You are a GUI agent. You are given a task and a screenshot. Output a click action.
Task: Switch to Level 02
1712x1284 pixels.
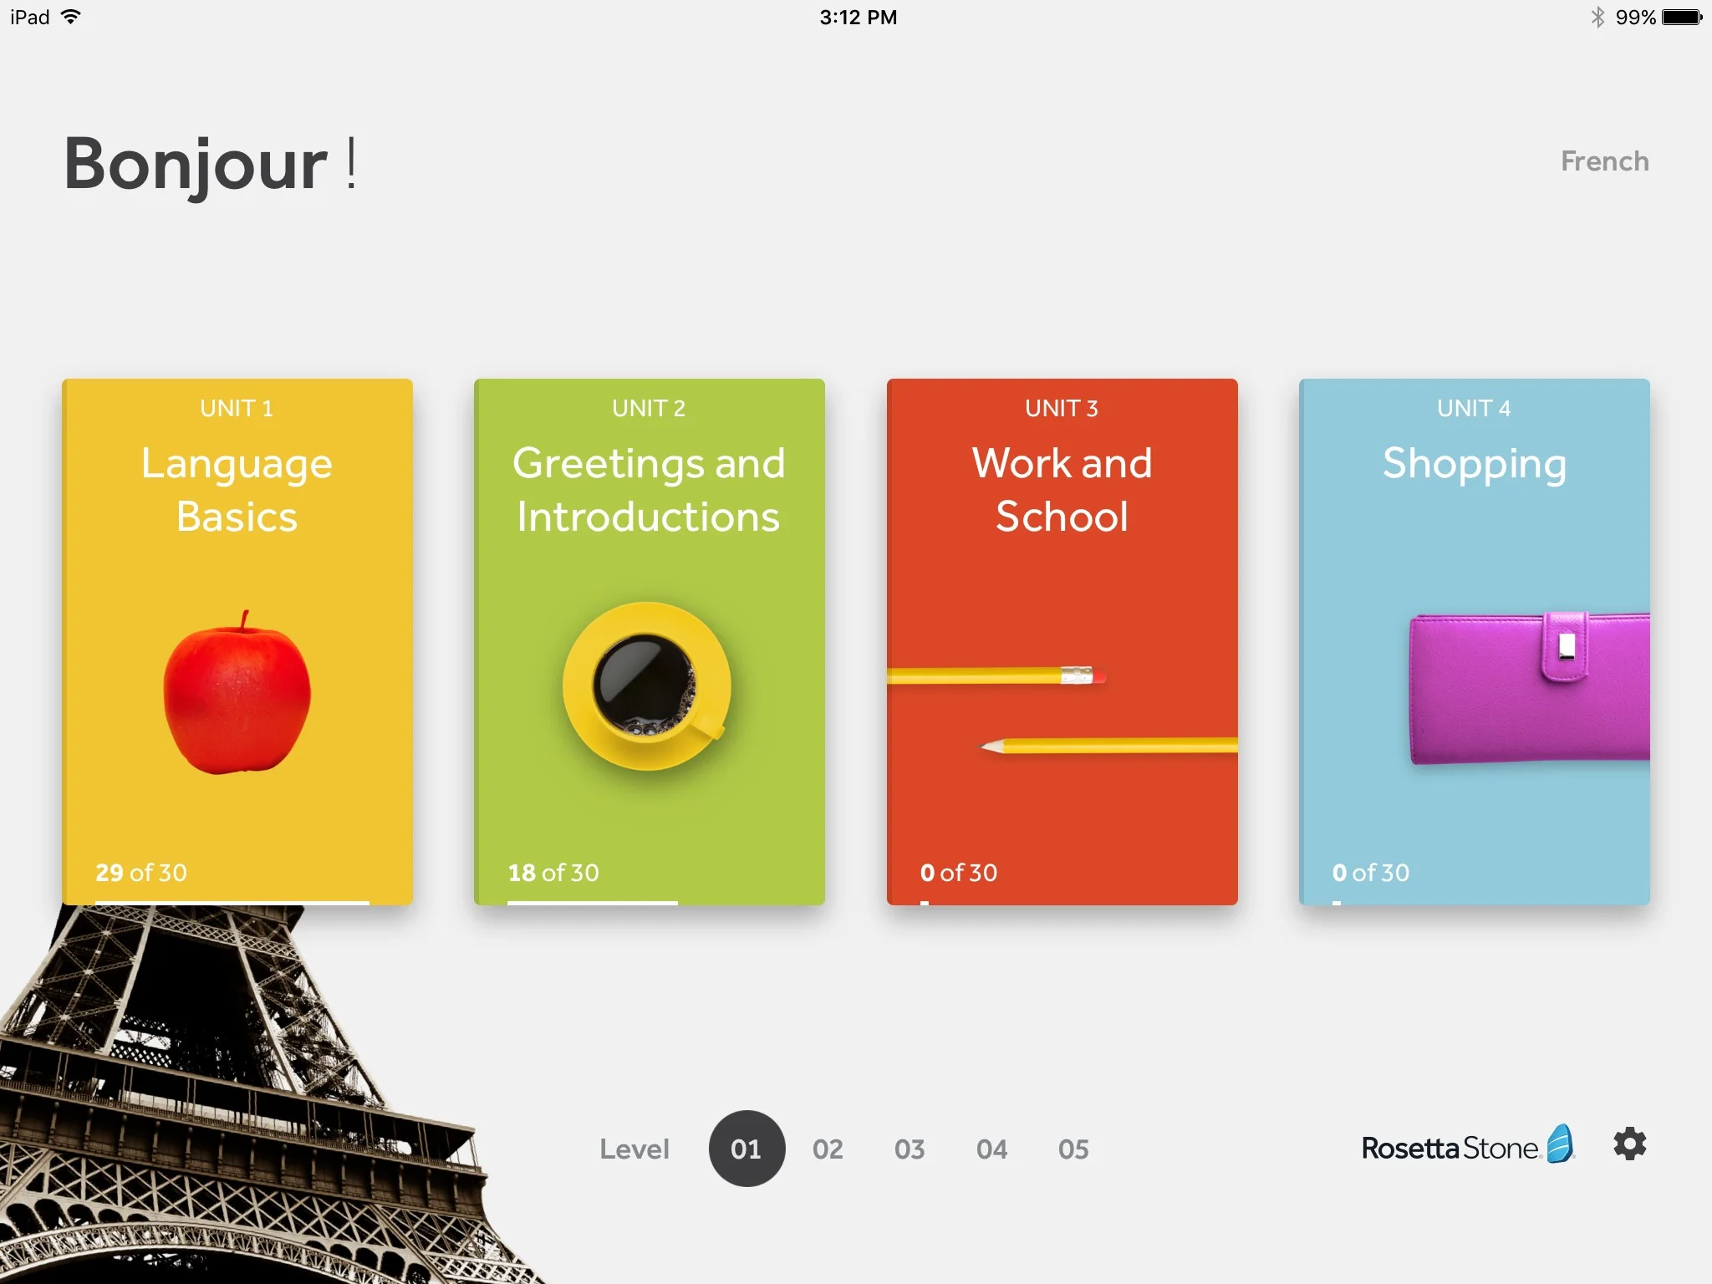point(828,1149)
